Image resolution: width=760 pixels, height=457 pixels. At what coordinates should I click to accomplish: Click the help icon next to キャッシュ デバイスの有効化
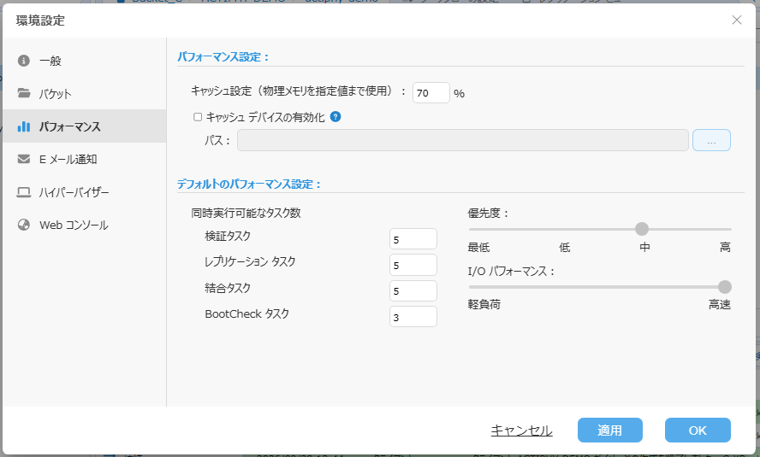pos(335,116)
